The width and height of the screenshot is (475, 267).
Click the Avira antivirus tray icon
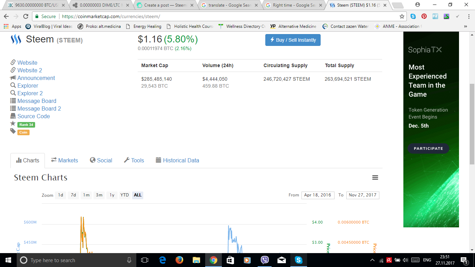tap(389, 260)
